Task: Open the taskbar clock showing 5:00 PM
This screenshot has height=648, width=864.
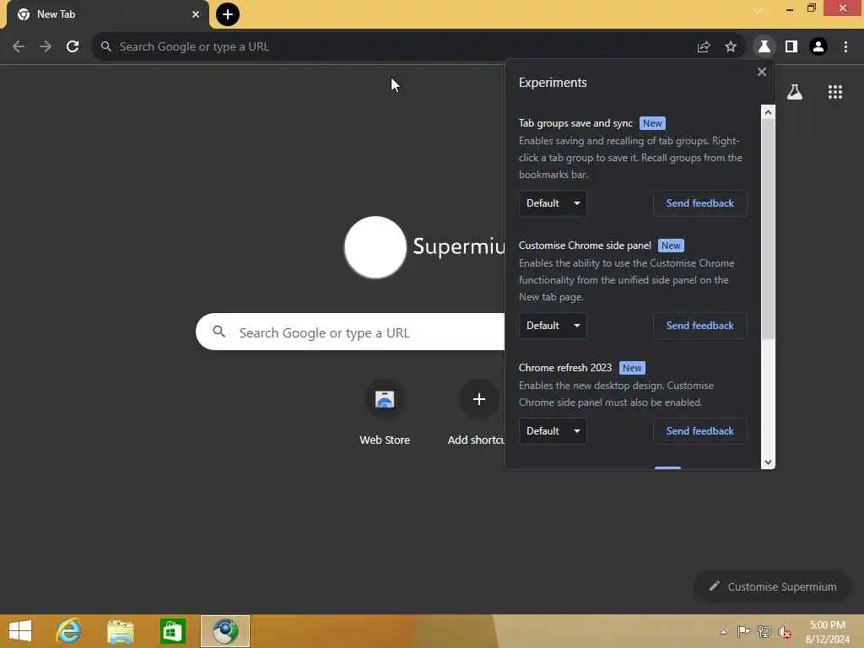Action: pos(828,632)
